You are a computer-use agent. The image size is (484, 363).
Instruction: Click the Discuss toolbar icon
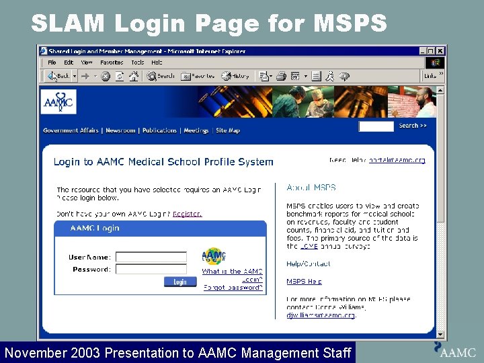(316, 76)
